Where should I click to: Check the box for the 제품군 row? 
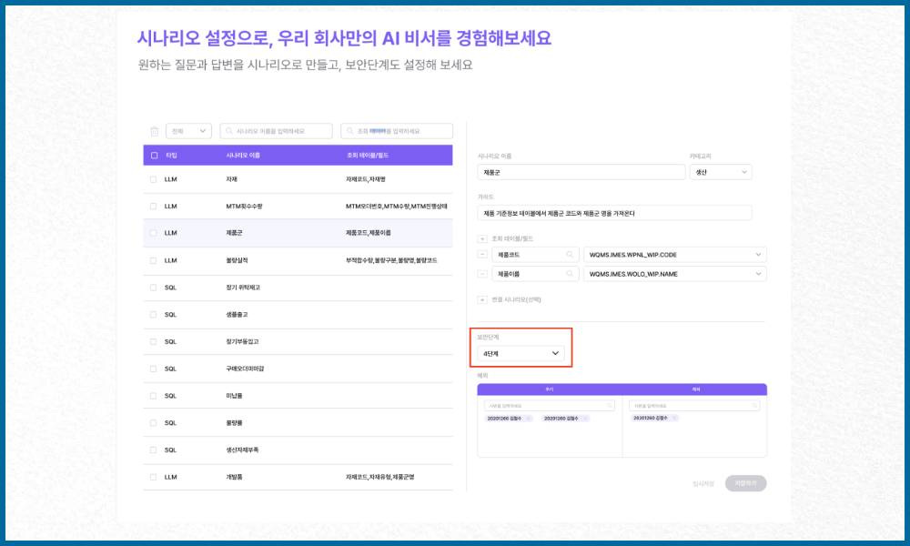coord(153,233)
